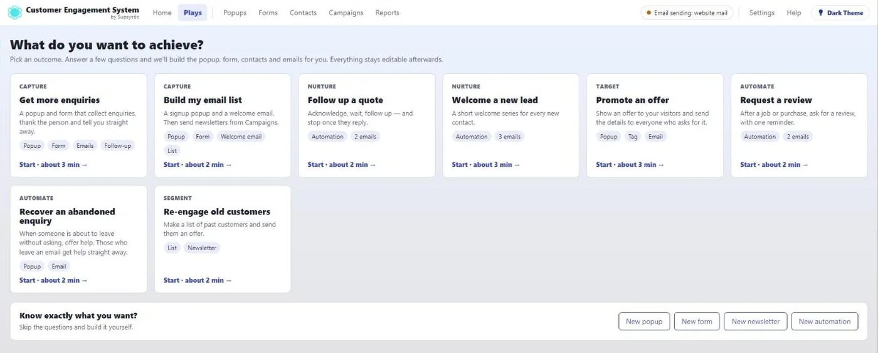Start the Follow up a quote play

(x=342, y=165)
